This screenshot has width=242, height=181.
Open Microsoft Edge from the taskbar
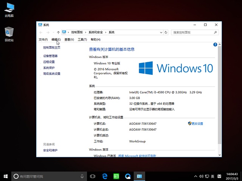pyautogui.click(x=104, y=176)
